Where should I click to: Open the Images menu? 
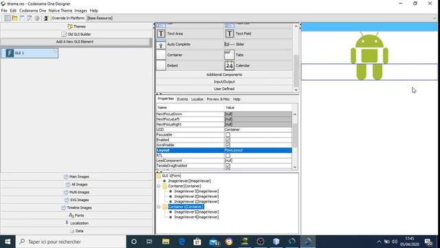pyautogui.click(x=81, y=11)
